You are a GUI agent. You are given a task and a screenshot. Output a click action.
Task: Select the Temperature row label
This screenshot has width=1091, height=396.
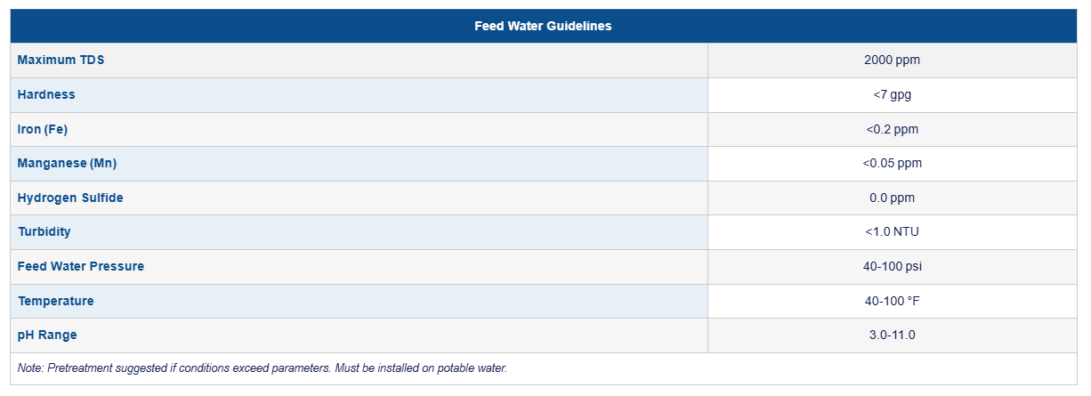[56, 301]
